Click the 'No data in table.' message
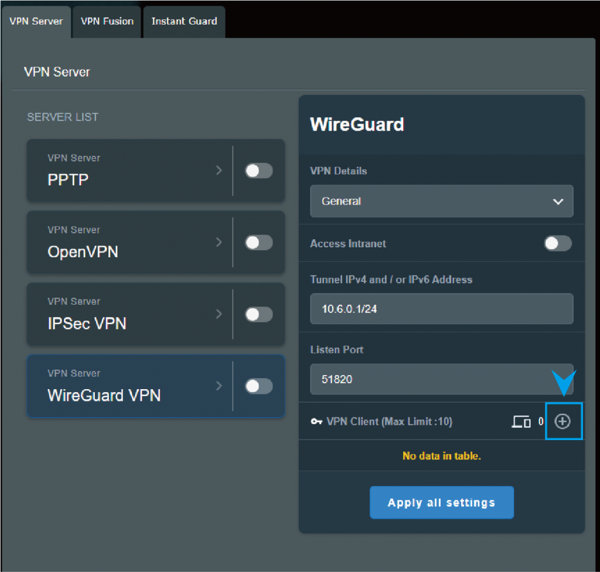 442,455
